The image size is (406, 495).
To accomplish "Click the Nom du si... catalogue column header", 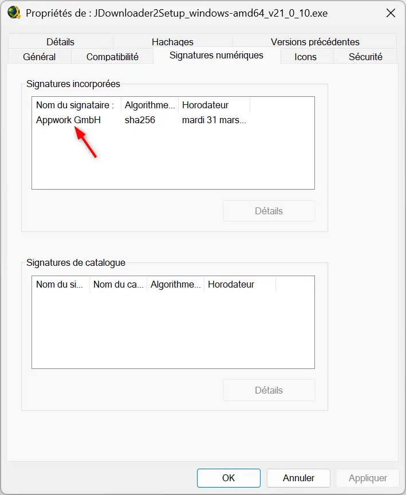I will click(x=61, y=284).
